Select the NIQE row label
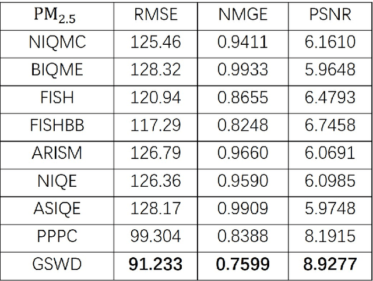This screenshot has height=281, width=373. 57,181
